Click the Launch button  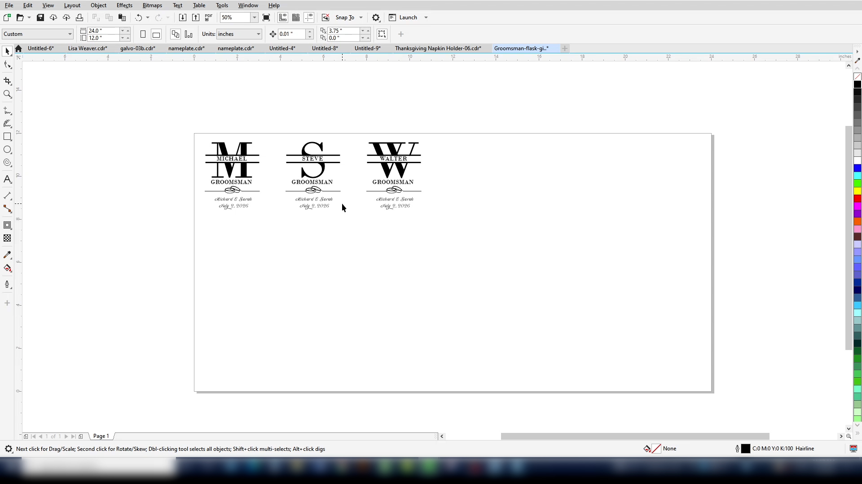coord(408,17)
